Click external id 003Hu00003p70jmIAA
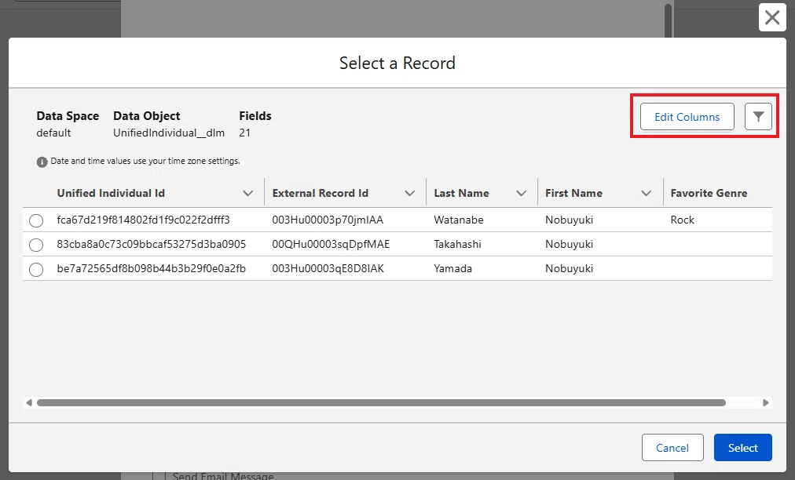 coord(328,220)
